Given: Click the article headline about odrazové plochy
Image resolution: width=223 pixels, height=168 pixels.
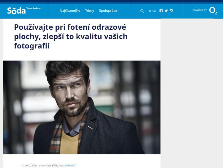Looking at the screenshot, I should (x=71, y=36).
